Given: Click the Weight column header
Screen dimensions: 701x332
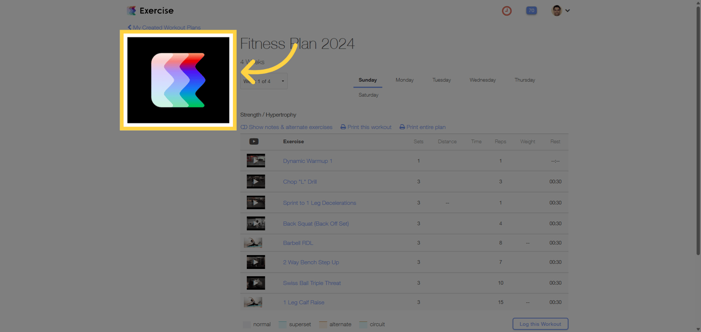Looking at the screenshot, I should coord(528,141).
